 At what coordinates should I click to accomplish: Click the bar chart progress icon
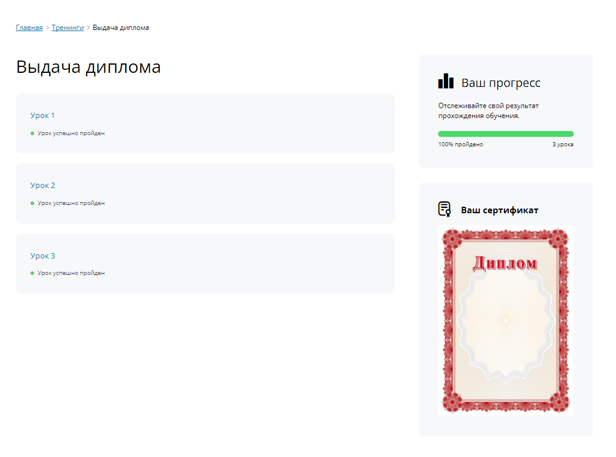click(x=446, y=81)
